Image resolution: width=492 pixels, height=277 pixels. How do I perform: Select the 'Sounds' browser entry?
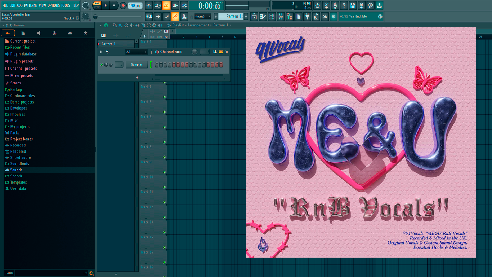click(x=16, y=170)
